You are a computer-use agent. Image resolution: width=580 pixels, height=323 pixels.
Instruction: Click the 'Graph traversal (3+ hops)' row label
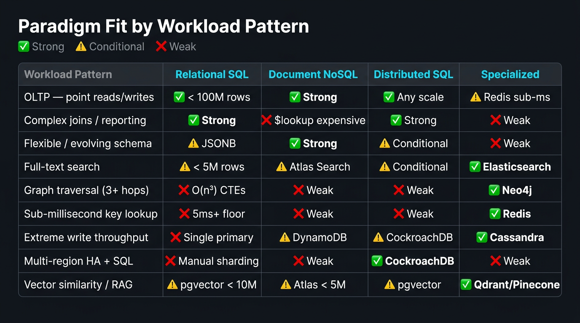click(x=86, y=190)
